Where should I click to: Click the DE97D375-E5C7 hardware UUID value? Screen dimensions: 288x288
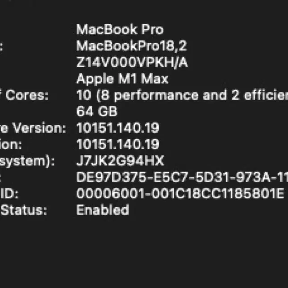click(x=182, y=177)
